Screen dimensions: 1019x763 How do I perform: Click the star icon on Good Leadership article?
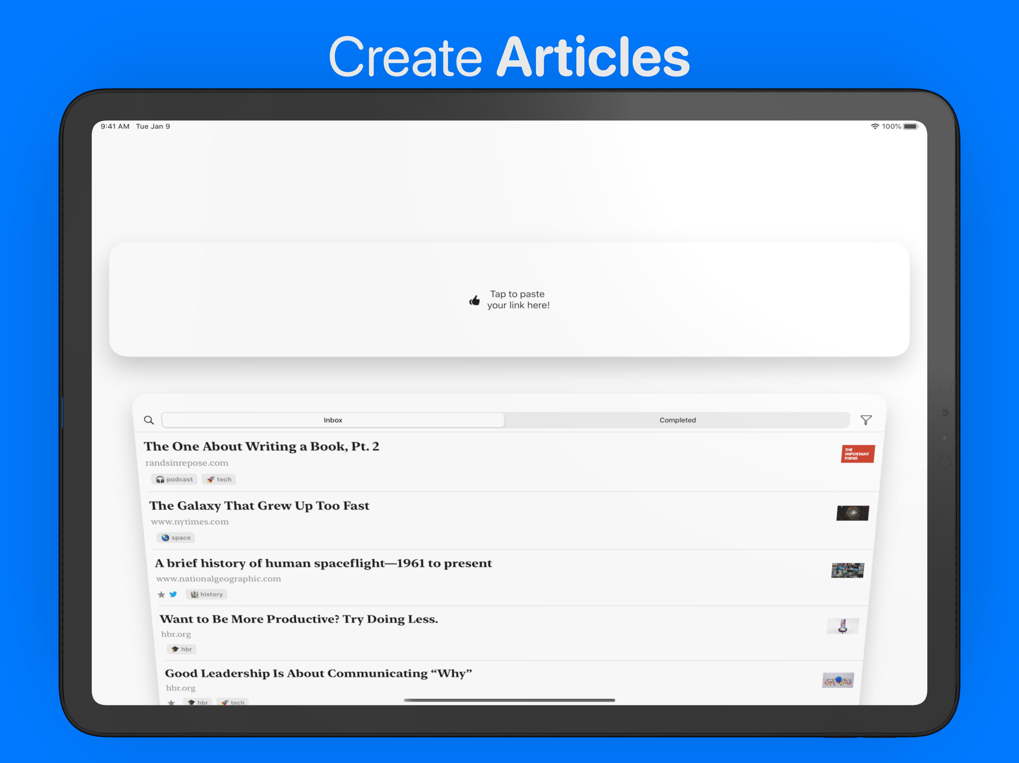[x=171, y=703]
